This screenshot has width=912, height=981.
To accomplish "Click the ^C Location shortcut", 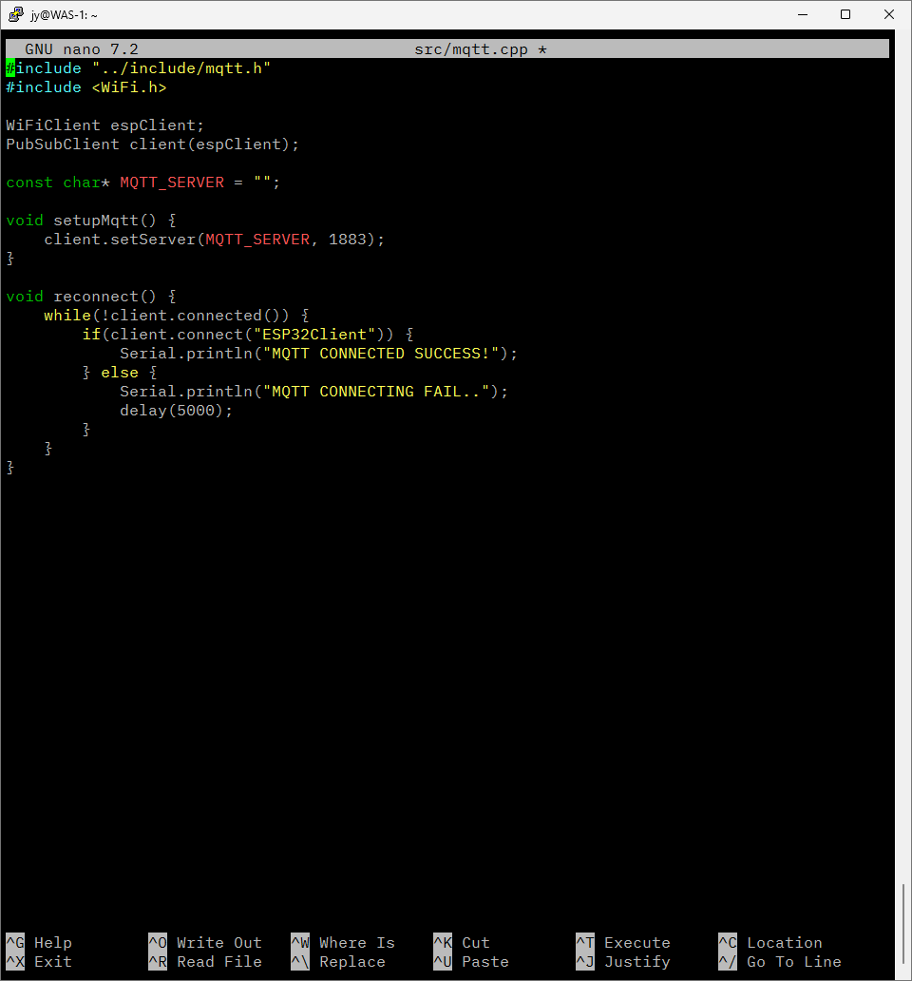I will click(770, 943).
